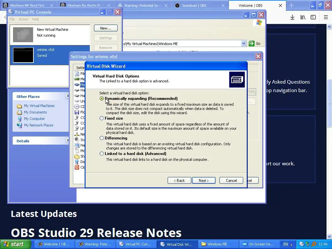
Task: Open Help menu in Virtual PC Console
Action: pos(36,19)
